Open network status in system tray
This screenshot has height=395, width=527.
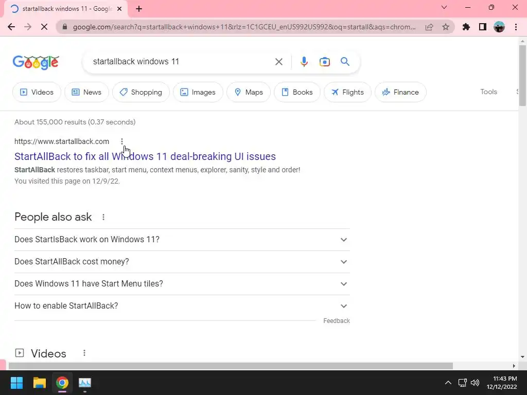tap(462, 383)
